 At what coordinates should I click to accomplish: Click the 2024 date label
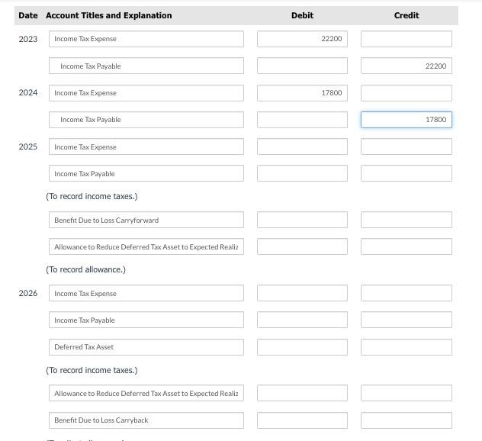point(28,92)
